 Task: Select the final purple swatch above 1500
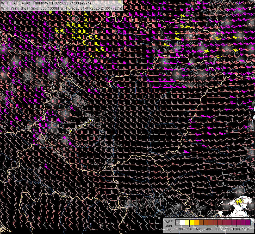coord(248,223)
